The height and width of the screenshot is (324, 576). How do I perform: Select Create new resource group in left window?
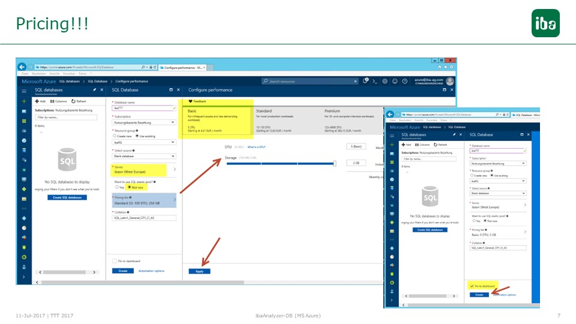tap(115, 136)
